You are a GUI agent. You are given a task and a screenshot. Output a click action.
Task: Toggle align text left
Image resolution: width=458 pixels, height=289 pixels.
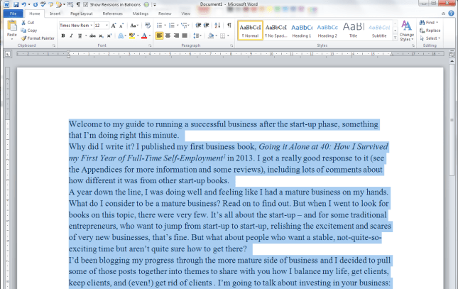coord(159,36)
